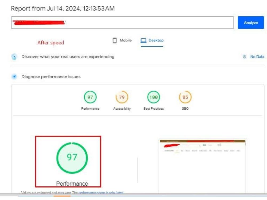Click the 'Diagnose performance issues' heading
Viewport: 267px width, 200px height.
51,77
